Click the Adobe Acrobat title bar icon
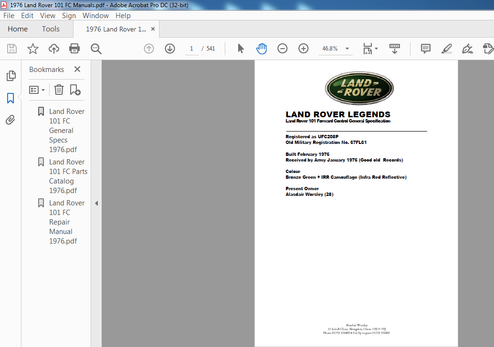The image size is (494, 347). [4, 5]
